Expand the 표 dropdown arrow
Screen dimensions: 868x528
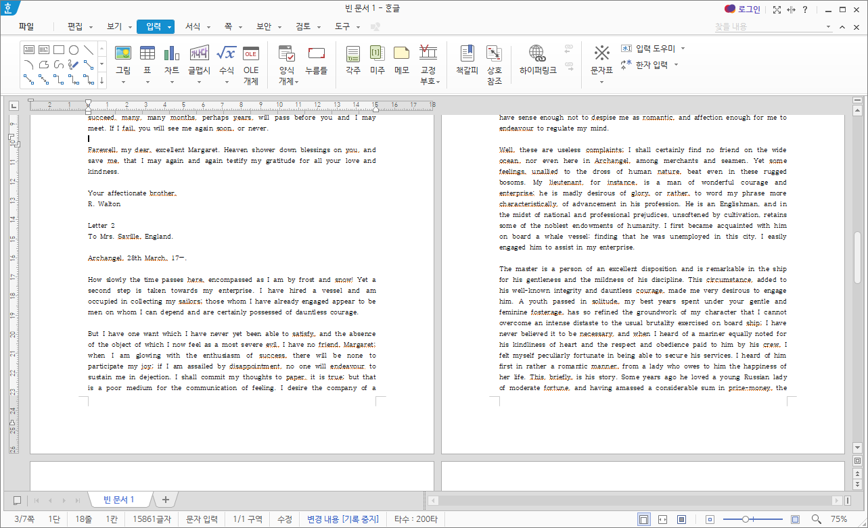[147, 82]
